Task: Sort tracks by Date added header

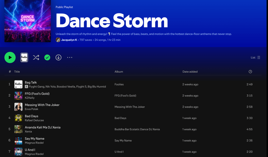Action: (x=190, y=72)
